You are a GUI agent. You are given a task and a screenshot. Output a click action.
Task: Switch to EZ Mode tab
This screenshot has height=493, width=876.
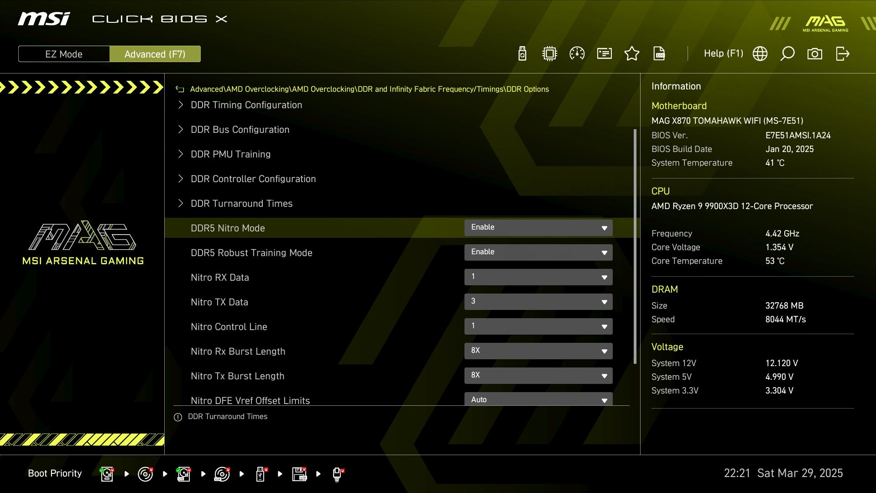(64, 54)
